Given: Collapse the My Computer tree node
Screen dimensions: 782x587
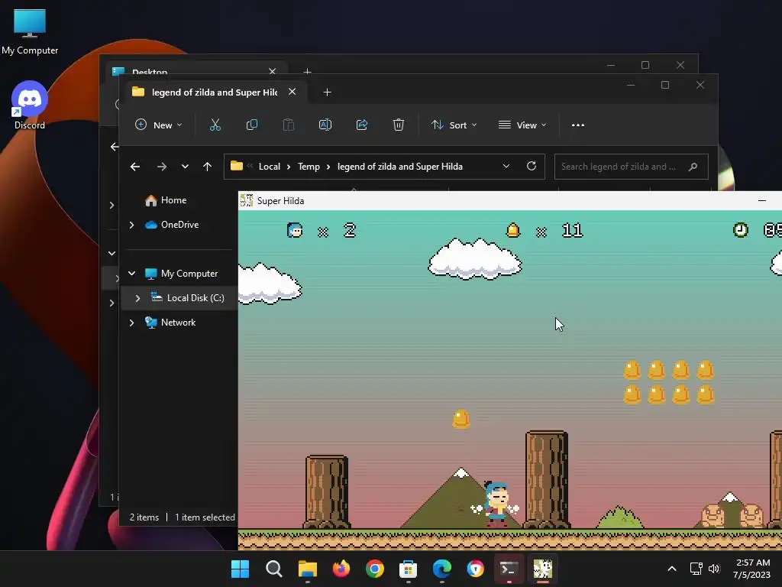Looking at the screenshot, I should [x=131, y=274].
